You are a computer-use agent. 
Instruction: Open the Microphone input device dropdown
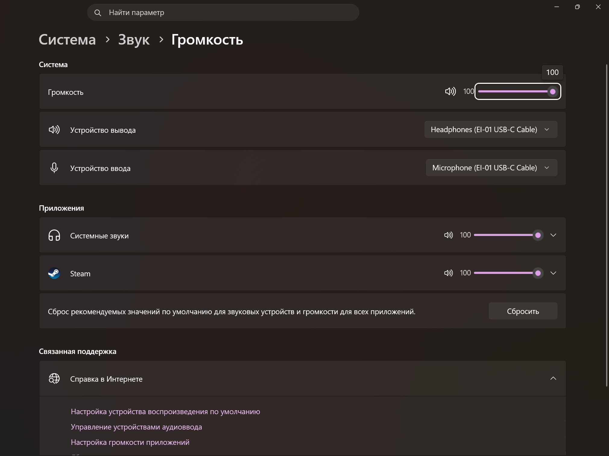point(491,168)
